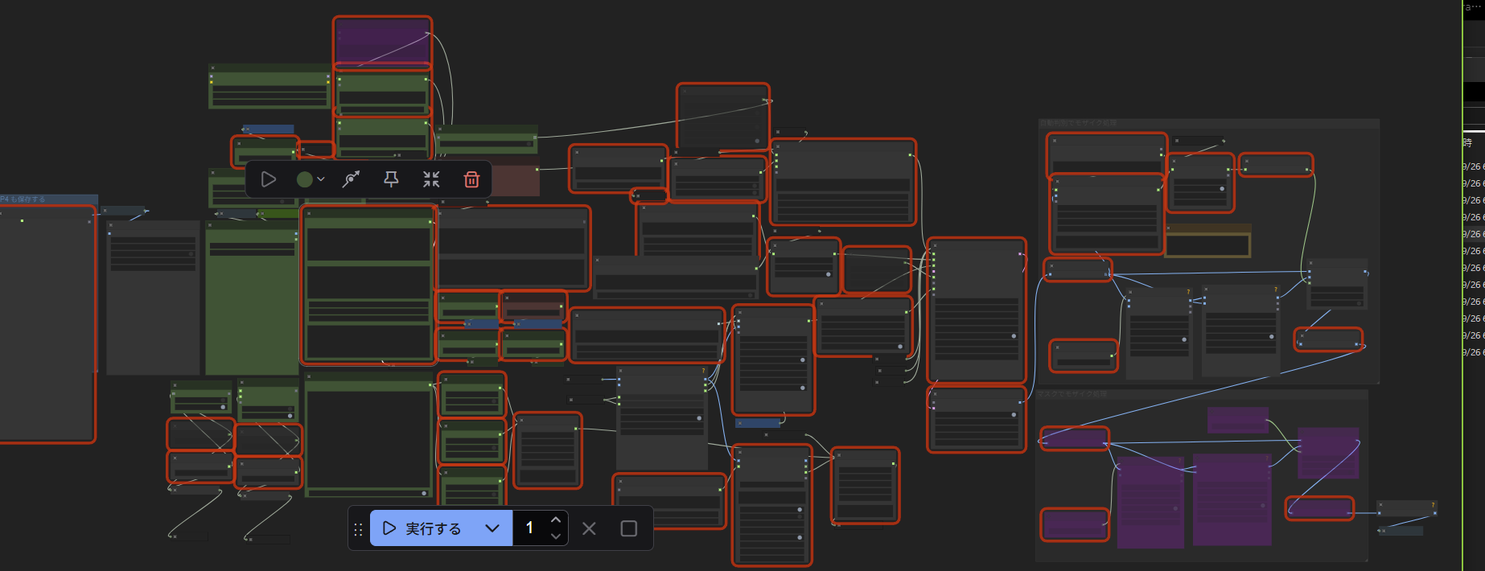Select the 自動判別でモザイク処理 group title
The width and height of the screenshot is (1485, 571).
point(1078,124)
